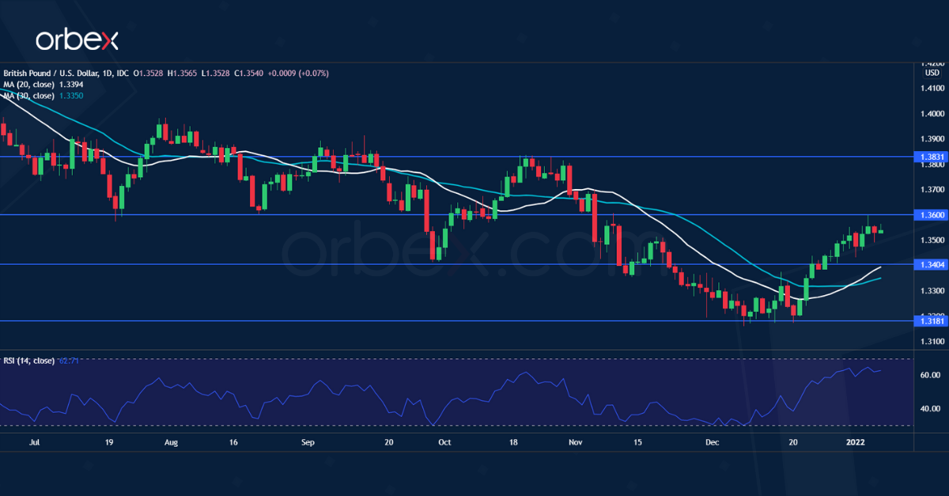Click the IDC exchange label
949x496 pixels.
[x=123, y=73]
